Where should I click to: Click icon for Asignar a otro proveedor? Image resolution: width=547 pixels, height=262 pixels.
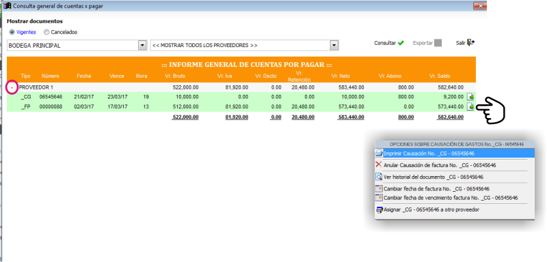(x=379, y=210)
